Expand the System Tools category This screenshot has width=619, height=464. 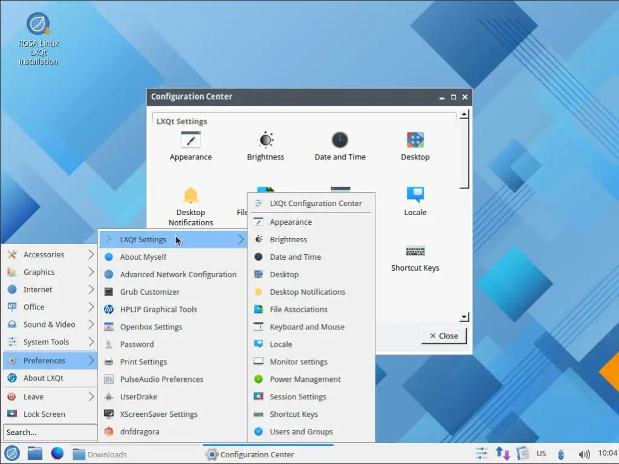[x=50, y=342]
